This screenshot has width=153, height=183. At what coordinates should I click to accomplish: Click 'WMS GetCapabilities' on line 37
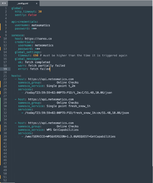point(63,130)
